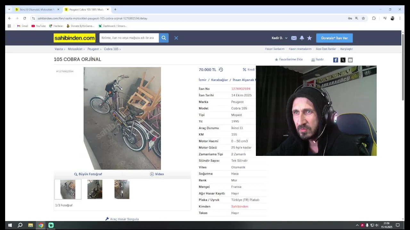Image resolution: width=410 pixels, height=230 pixels.
Task: Click Cobra 105 breadcrumb
Action: [111, 49]
